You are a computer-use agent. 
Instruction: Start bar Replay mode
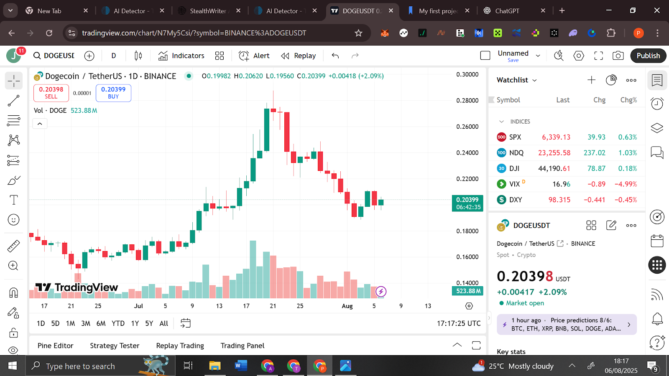point(299,56)
